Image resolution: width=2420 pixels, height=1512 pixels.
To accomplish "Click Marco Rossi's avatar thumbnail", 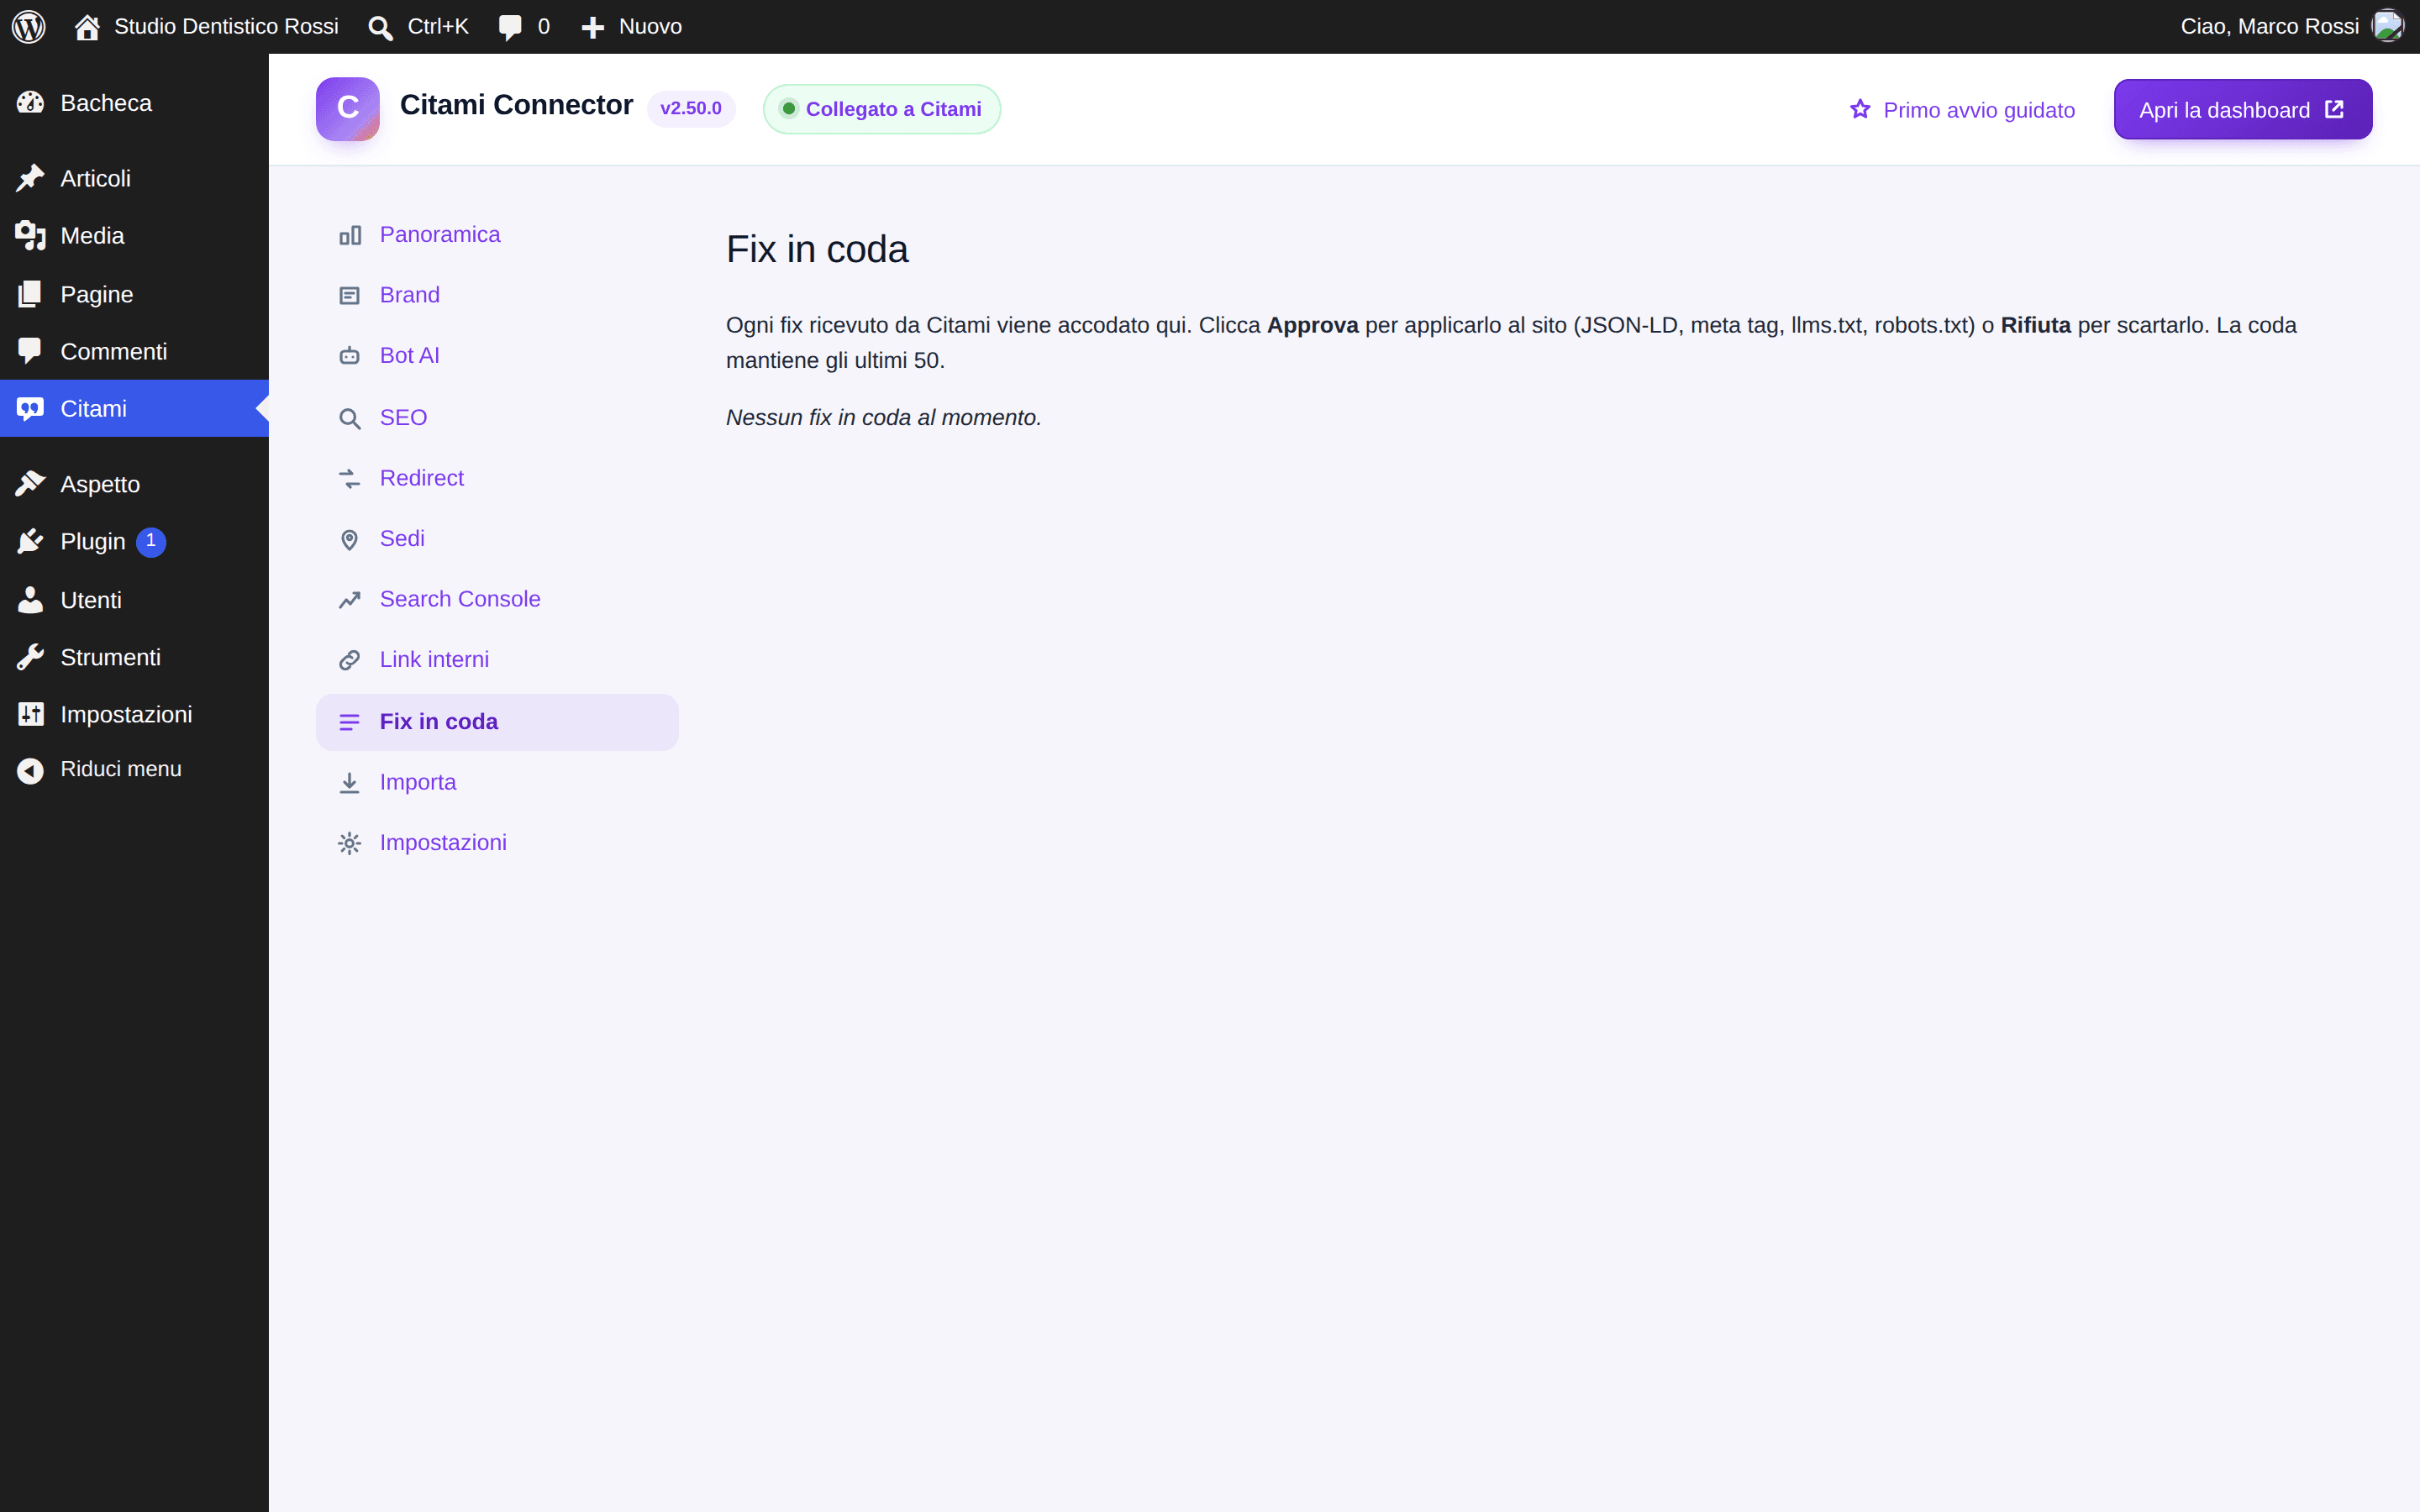I will 2388,26.
